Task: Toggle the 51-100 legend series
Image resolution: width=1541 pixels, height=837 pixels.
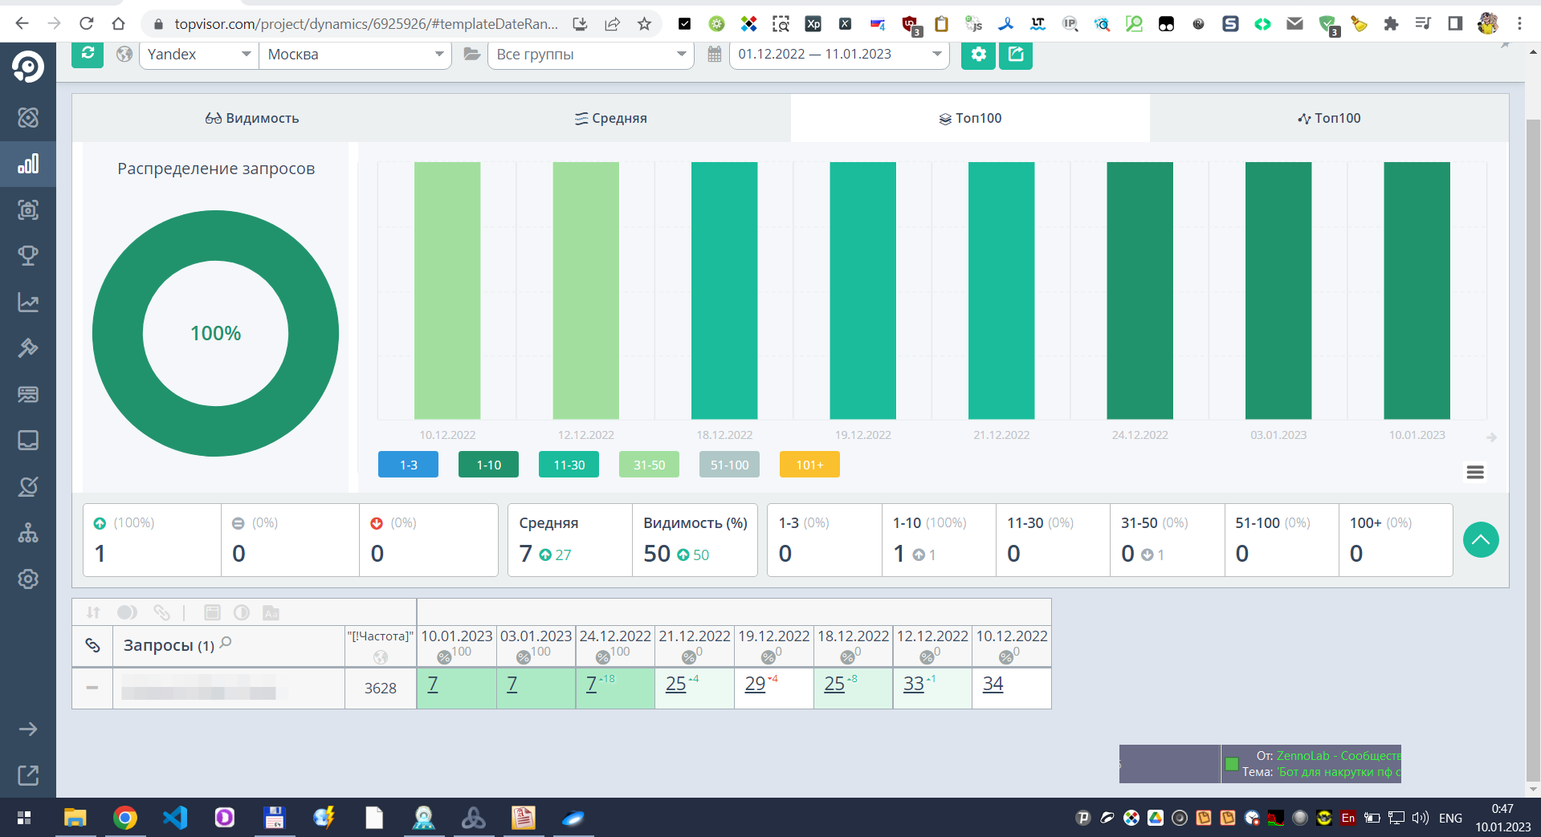Action: [x=729, y=465]
